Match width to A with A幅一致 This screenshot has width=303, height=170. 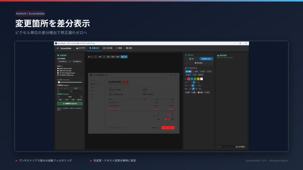click(79, 100)
